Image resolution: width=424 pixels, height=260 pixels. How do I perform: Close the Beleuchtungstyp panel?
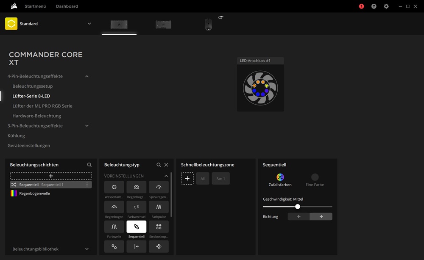(x=166, y=165)
